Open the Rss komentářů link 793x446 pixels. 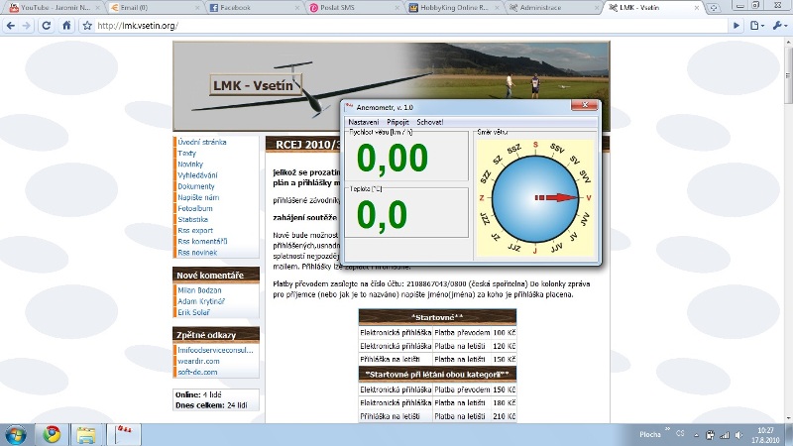202,242
